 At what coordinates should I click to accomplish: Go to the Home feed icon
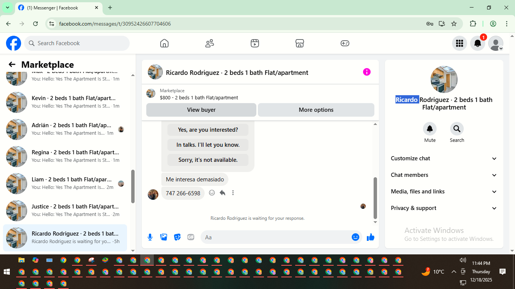pyautogui.click(x=164, y=43)
